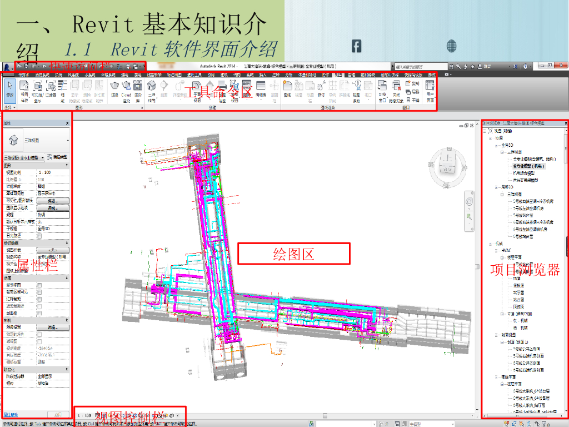Open Visibility/Graphics tool in ribbon
Image resolution: width=569 pixels, height=427 pixels.
[x=37, y=92]
